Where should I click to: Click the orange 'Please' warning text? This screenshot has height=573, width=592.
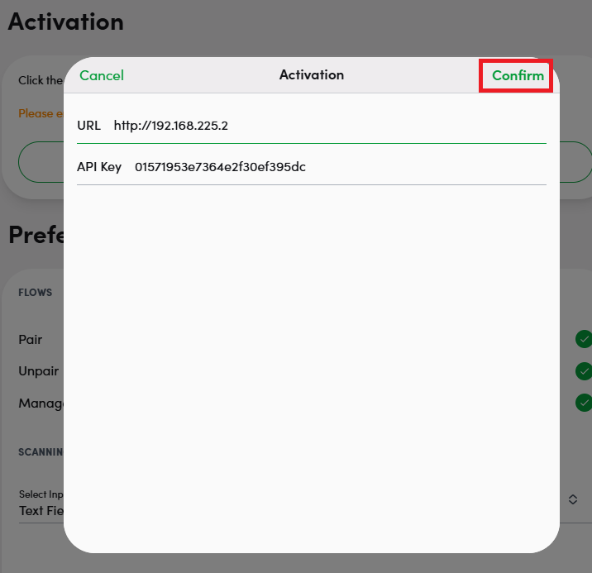pyautogui.click(x=36, y=113)
